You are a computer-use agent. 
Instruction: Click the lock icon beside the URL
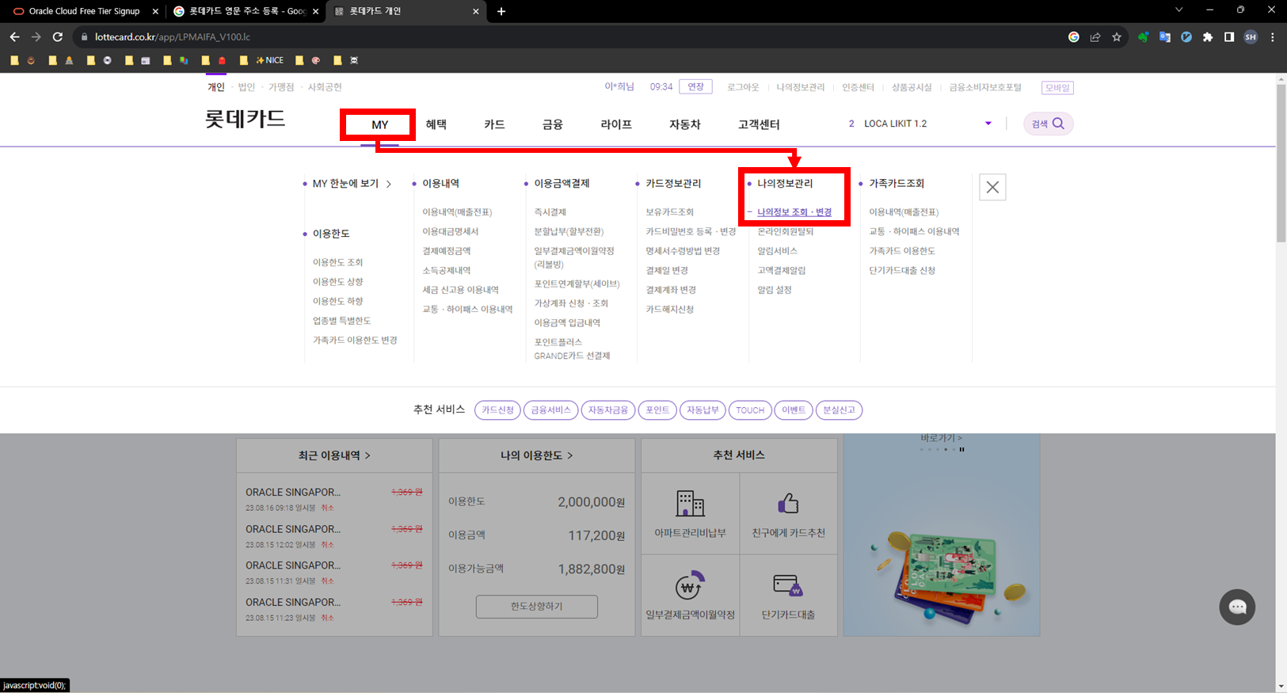tap(84, 37)
